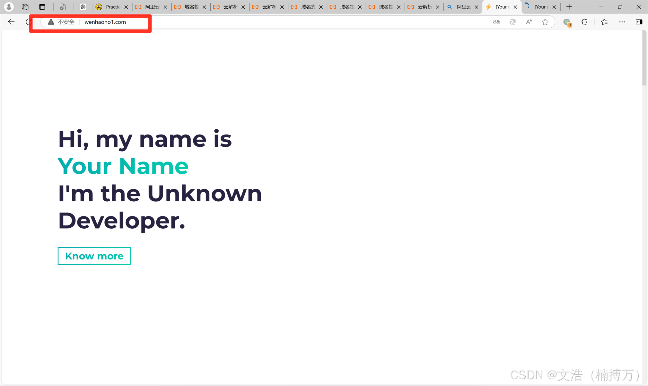Click the user profile avatar

pyautogui.click(x=9, y=7)
